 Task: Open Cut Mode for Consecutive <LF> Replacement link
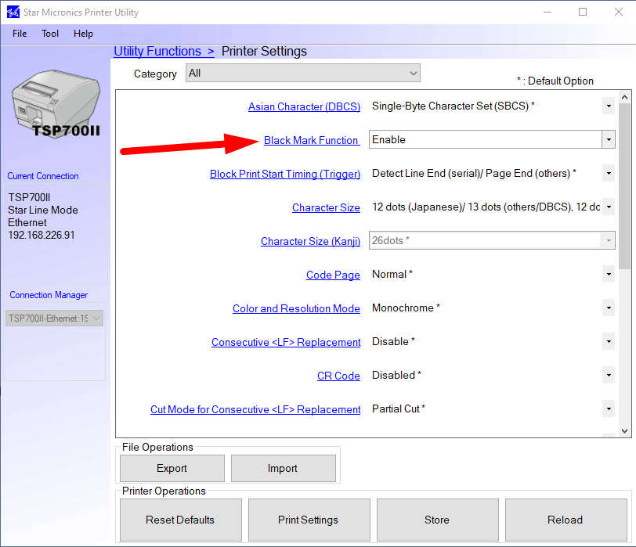[x=255, y=409]
